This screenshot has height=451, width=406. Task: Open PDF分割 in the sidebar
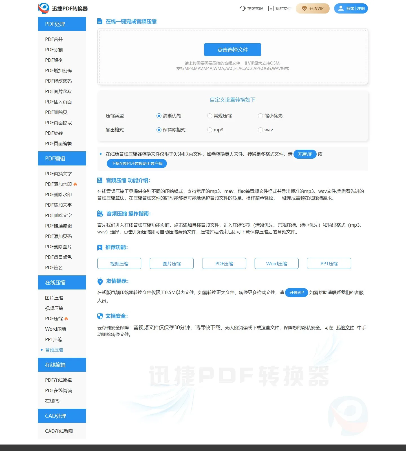54,50
